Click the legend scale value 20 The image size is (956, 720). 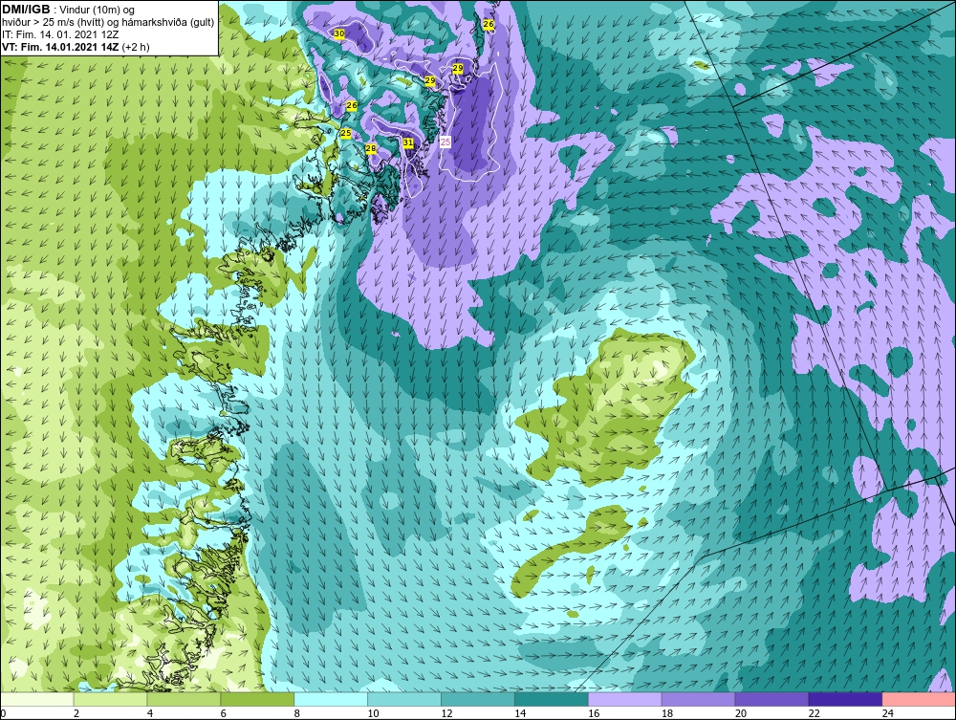pos(740,713)
